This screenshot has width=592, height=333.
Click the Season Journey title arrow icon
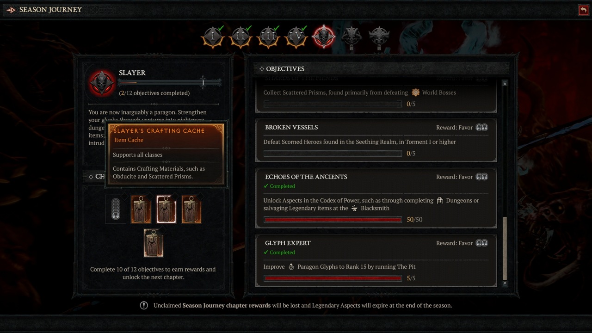11,10
